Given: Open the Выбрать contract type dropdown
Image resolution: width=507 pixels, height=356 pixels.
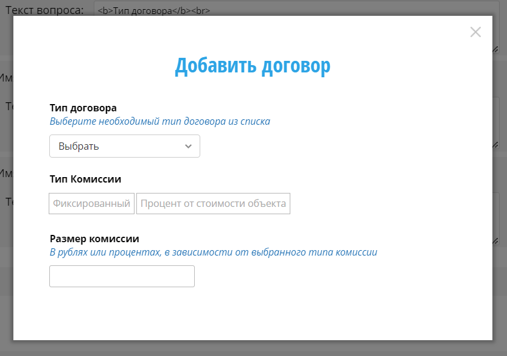Looking at the screenshot, I should pos(124,146).
